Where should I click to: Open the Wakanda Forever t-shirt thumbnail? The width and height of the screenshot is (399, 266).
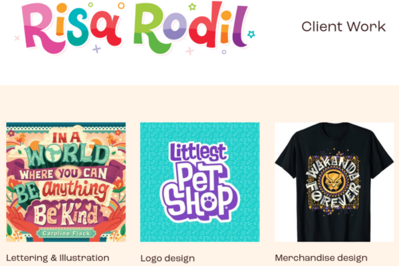coord(334,182)
